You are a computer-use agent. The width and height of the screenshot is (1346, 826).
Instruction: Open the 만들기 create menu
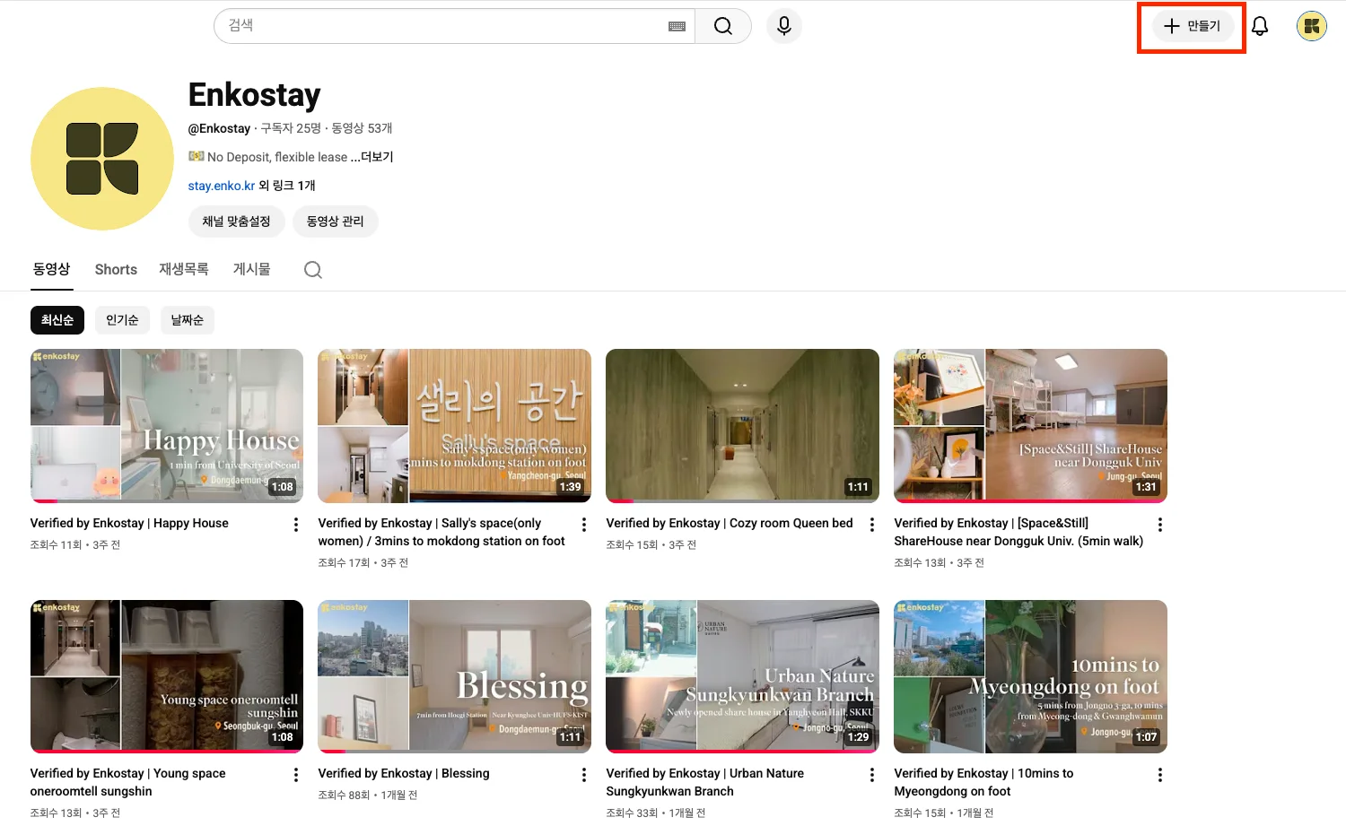[1192, 26]
